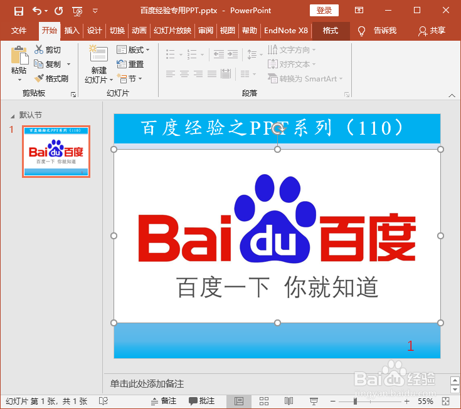Collapse the 默认节 section
This screenshot has height=409, width=461.
click(13, 116)
